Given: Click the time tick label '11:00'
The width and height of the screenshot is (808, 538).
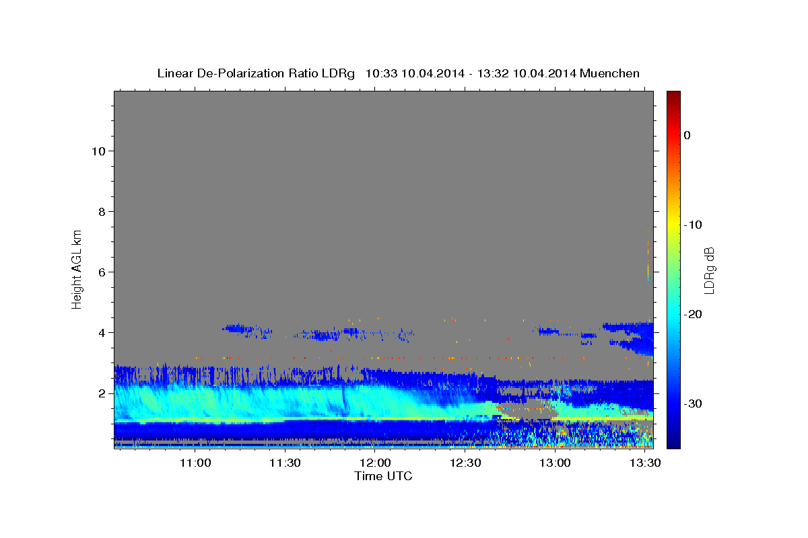Looking at the screenshot, I should [x=195, y=463].
